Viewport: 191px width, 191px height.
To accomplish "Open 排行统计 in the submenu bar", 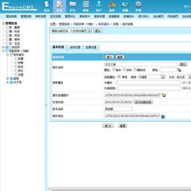I will tap(144, 16).
